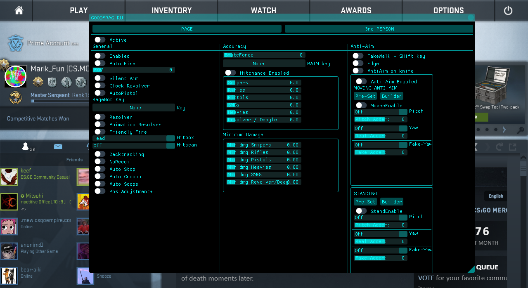
Task: Click Builder under MOVING ANTI-AIM
Action: point(392,96)
